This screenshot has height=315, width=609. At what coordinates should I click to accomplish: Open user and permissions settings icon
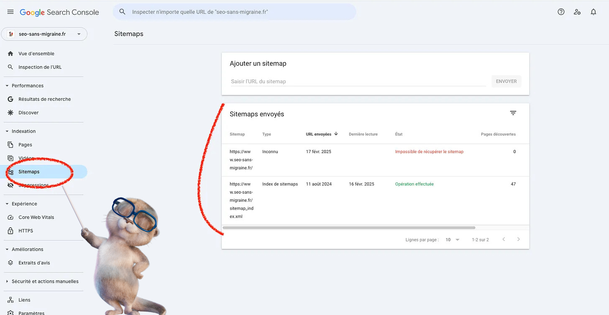pos(577,12)
